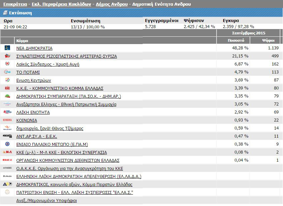This screenshot has height=206, width=283.
Task: Open ΟΡΓΑΝΩΣΗ ΚΟΜΜΟΥΝΙΣΤΩΝ ΔΙΕΘΝΙΣΤΩΝ ΕΛΛΑΔΑΣ link
Action: point(68,160)
